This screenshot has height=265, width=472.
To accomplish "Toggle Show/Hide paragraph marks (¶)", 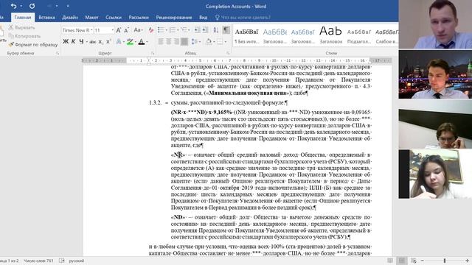I will [x=226, y=29].
